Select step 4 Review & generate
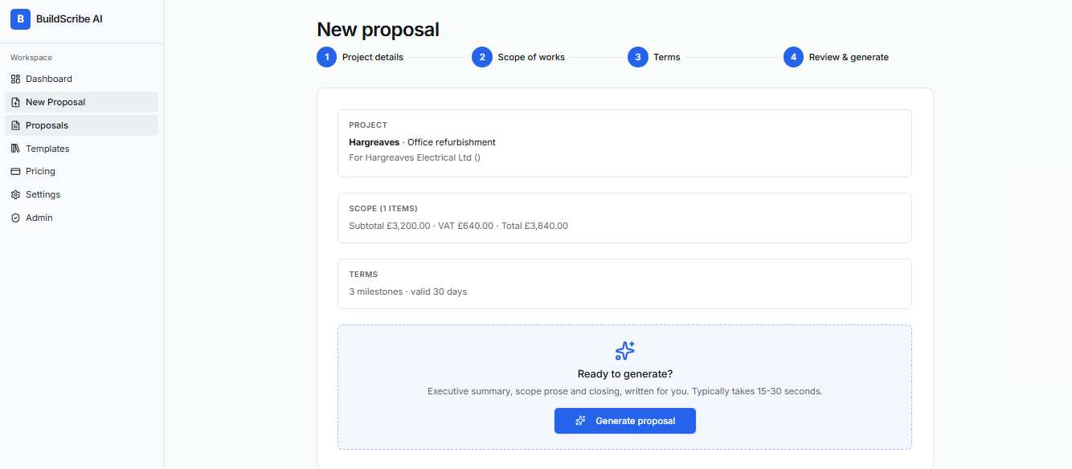This screenshot has width=1072, height=469. (x=837, y=57)
